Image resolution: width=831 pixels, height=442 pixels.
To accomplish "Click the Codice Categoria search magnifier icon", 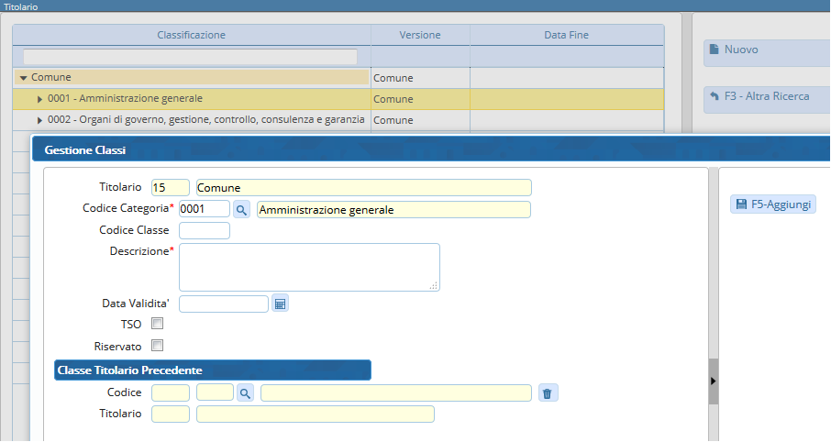I will point(242,210).
